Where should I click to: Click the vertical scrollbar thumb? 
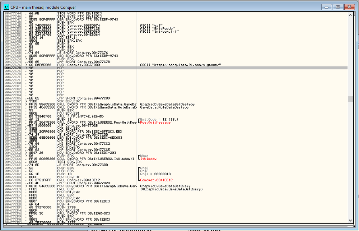click(350, 99)
